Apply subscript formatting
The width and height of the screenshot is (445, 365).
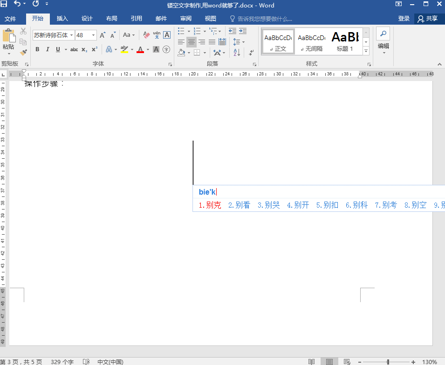(x=84, y=50)
